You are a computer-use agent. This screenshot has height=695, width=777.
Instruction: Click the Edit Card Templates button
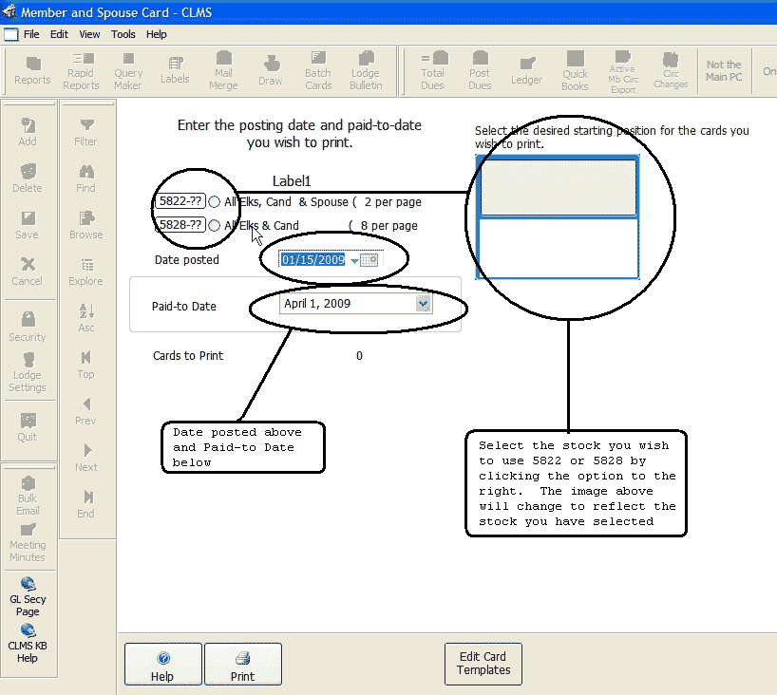click(x=483, y=663)
